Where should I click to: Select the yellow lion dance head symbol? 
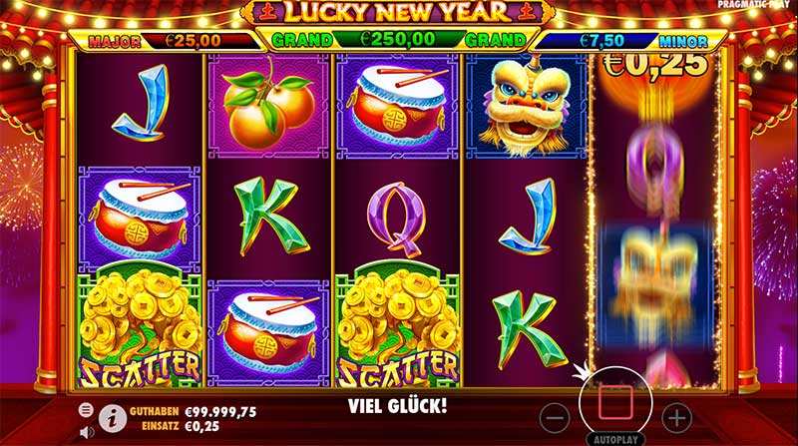point(527,106)
